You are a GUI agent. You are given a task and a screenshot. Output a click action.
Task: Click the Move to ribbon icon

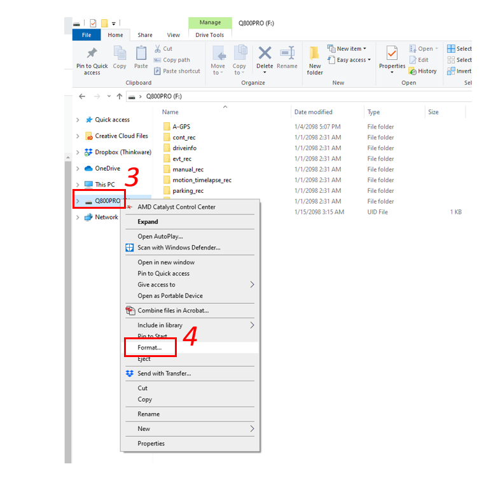pyautogui.click(x=219, y=53)
